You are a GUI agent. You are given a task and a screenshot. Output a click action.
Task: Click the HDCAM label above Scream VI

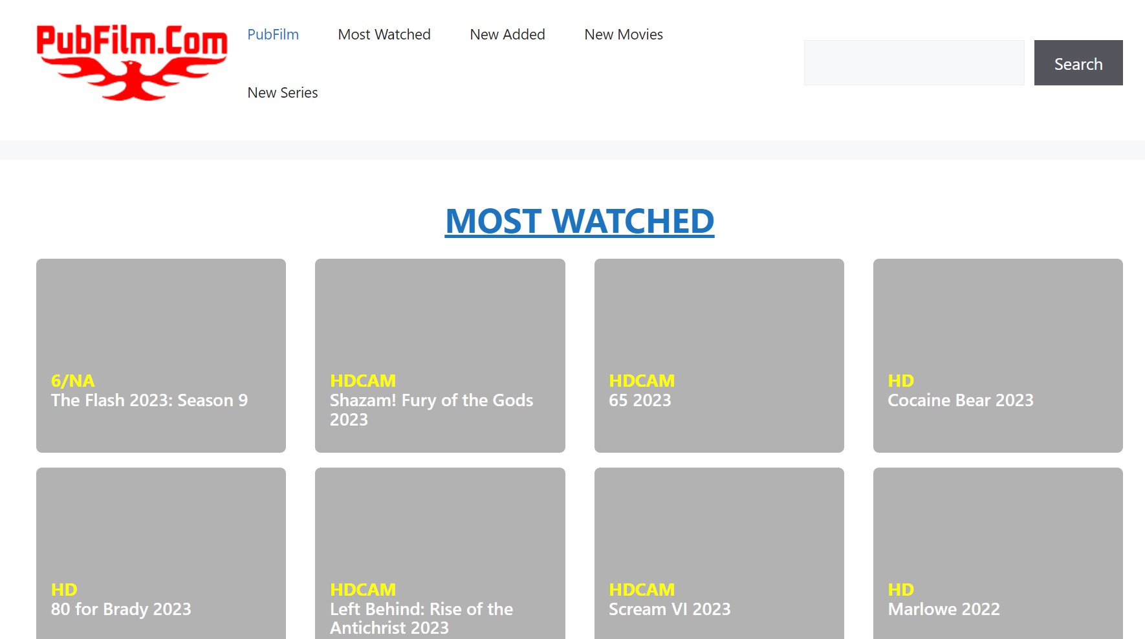pos(642,590)
